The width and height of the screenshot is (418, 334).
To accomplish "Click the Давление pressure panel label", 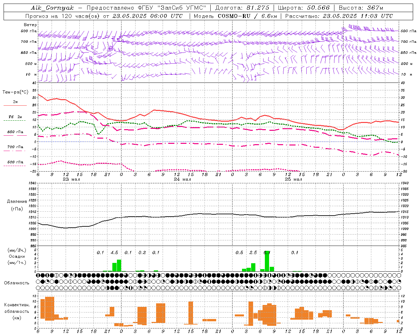I will [x=17, y=202].
